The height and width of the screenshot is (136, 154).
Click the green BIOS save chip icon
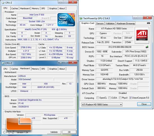pos(147,47)
